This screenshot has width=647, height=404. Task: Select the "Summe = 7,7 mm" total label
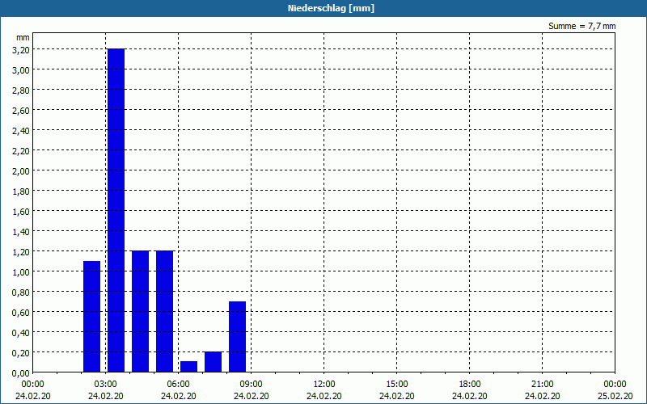[581, 26]
